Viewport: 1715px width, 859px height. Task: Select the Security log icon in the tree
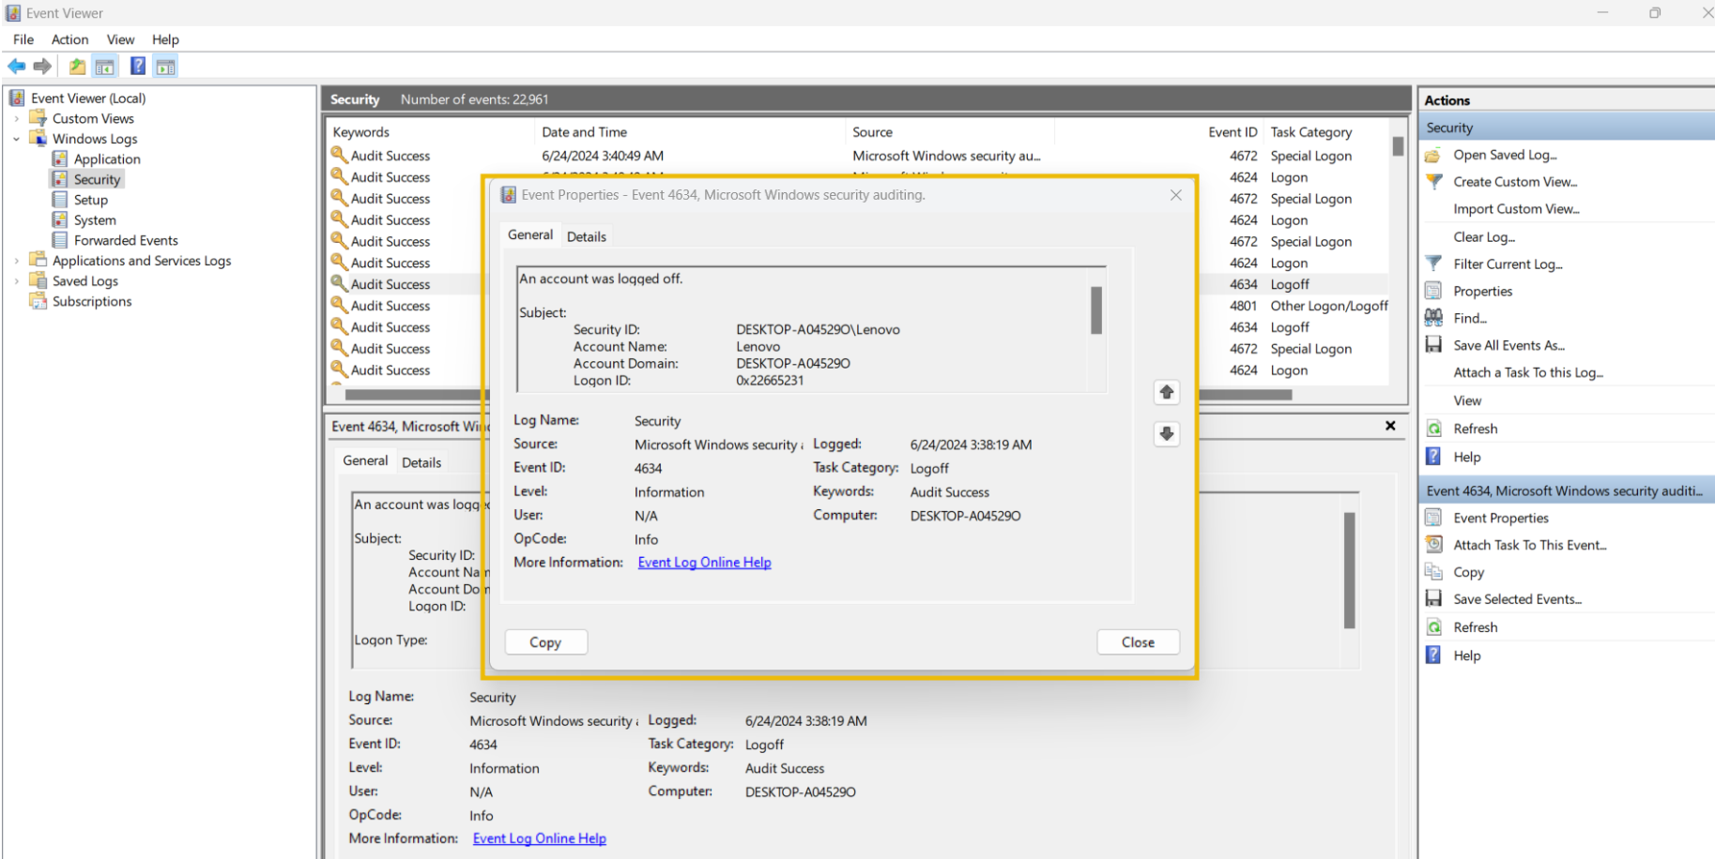[60, 179]
